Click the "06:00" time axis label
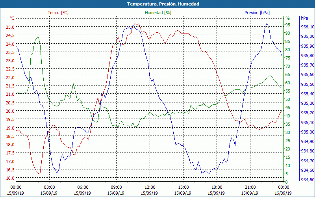 point(83,188)
